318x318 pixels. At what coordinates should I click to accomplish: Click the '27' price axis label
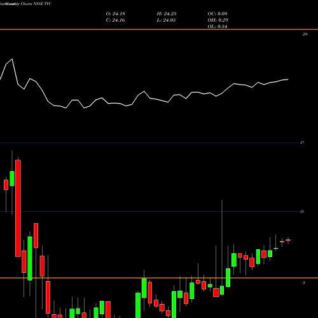click(302, 142)
